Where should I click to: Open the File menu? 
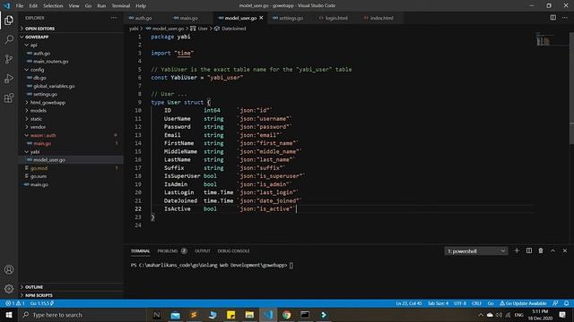(x=20, y=6)
